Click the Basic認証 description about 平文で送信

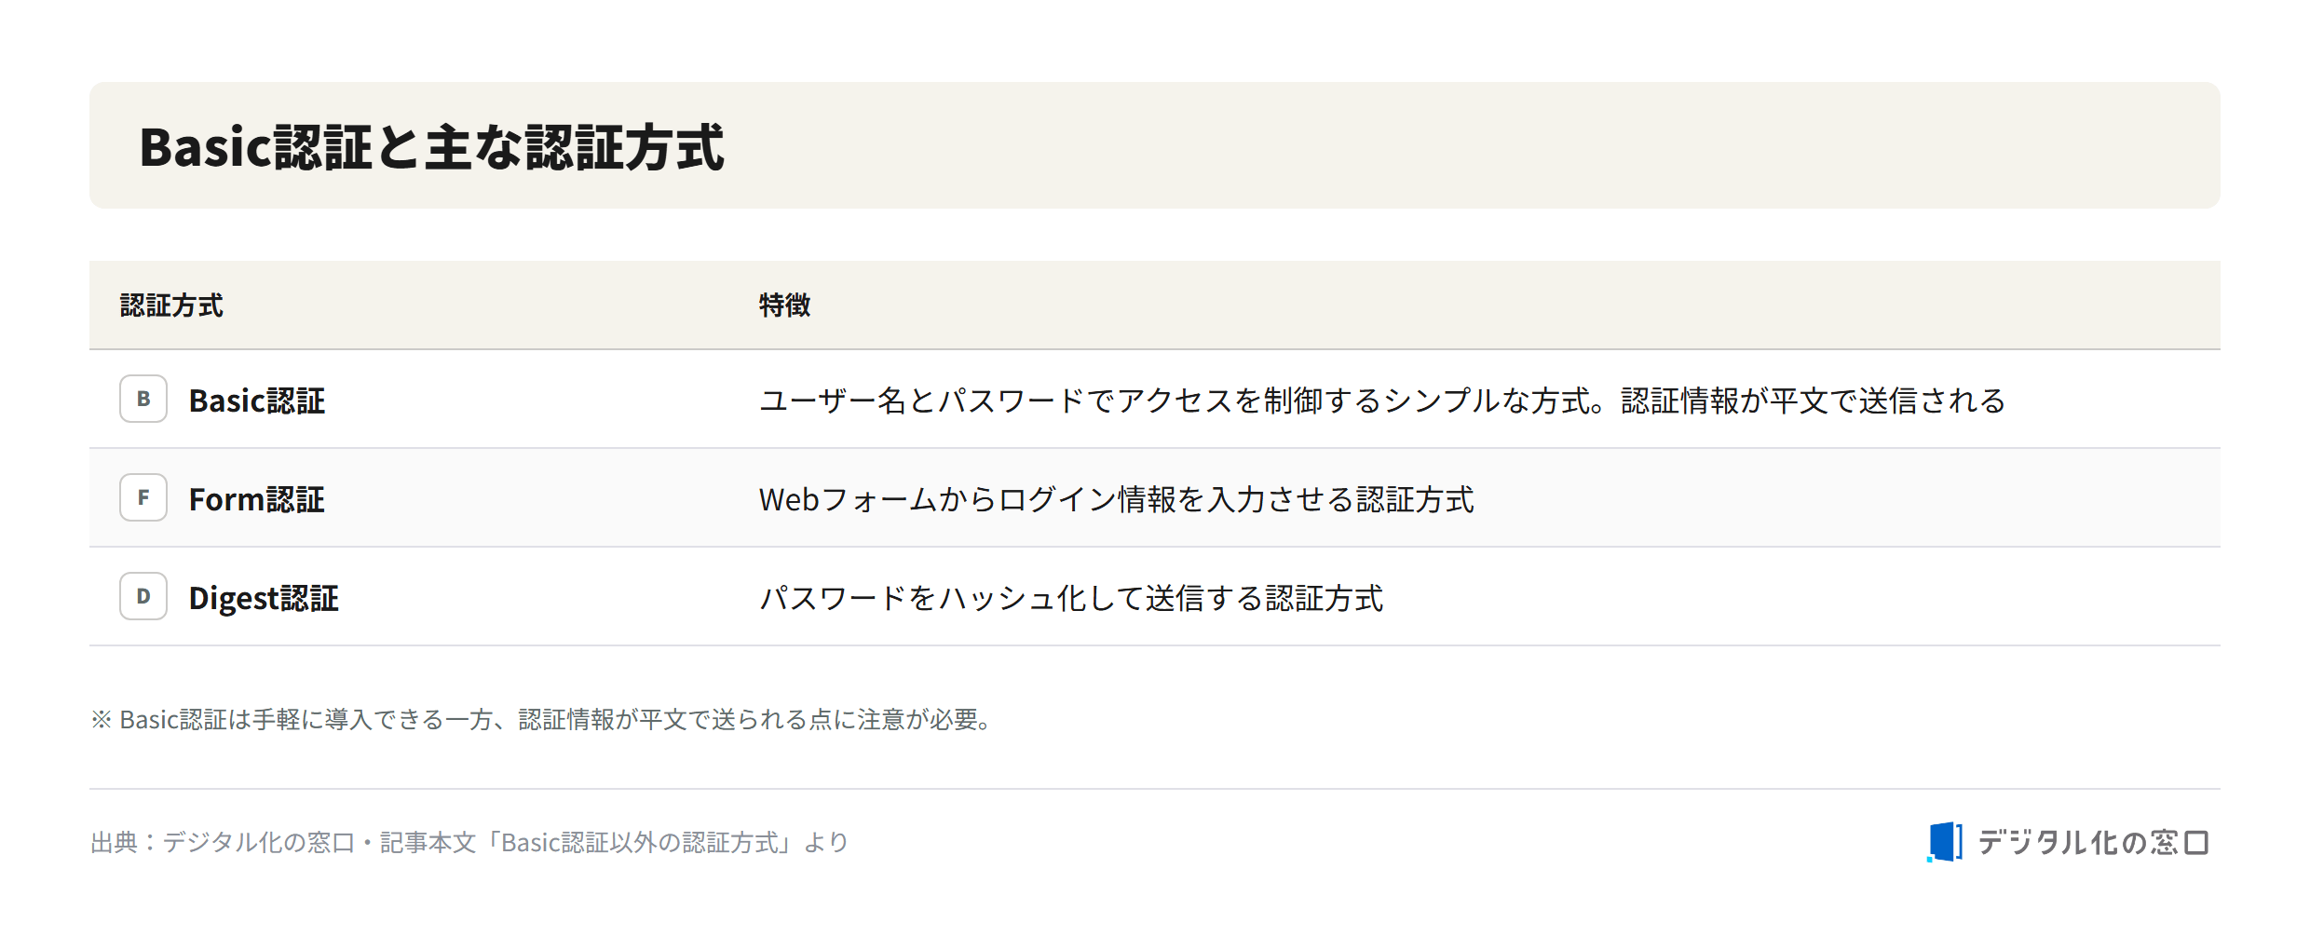click(1382, 400)
